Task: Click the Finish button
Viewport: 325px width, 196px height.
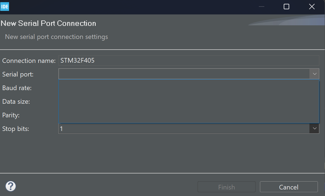Action: 227,187
